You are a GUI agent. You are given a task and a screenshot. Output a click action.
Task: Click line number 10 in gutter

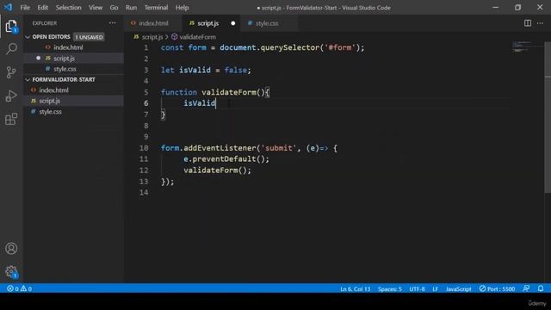144,148
